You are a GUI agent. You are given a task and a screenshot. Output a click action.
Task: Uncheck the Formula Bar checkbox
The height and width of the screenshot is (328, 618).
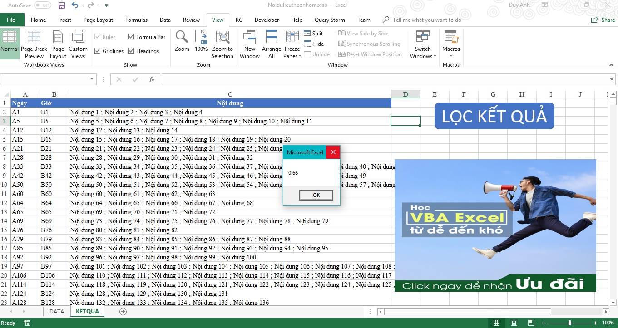pyautogui.click(x=131, y=37)
